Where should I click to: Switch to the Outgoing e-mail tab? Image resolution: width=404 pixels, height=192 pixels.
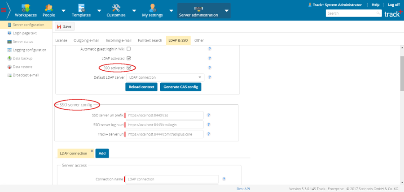[x=87, y=40]
